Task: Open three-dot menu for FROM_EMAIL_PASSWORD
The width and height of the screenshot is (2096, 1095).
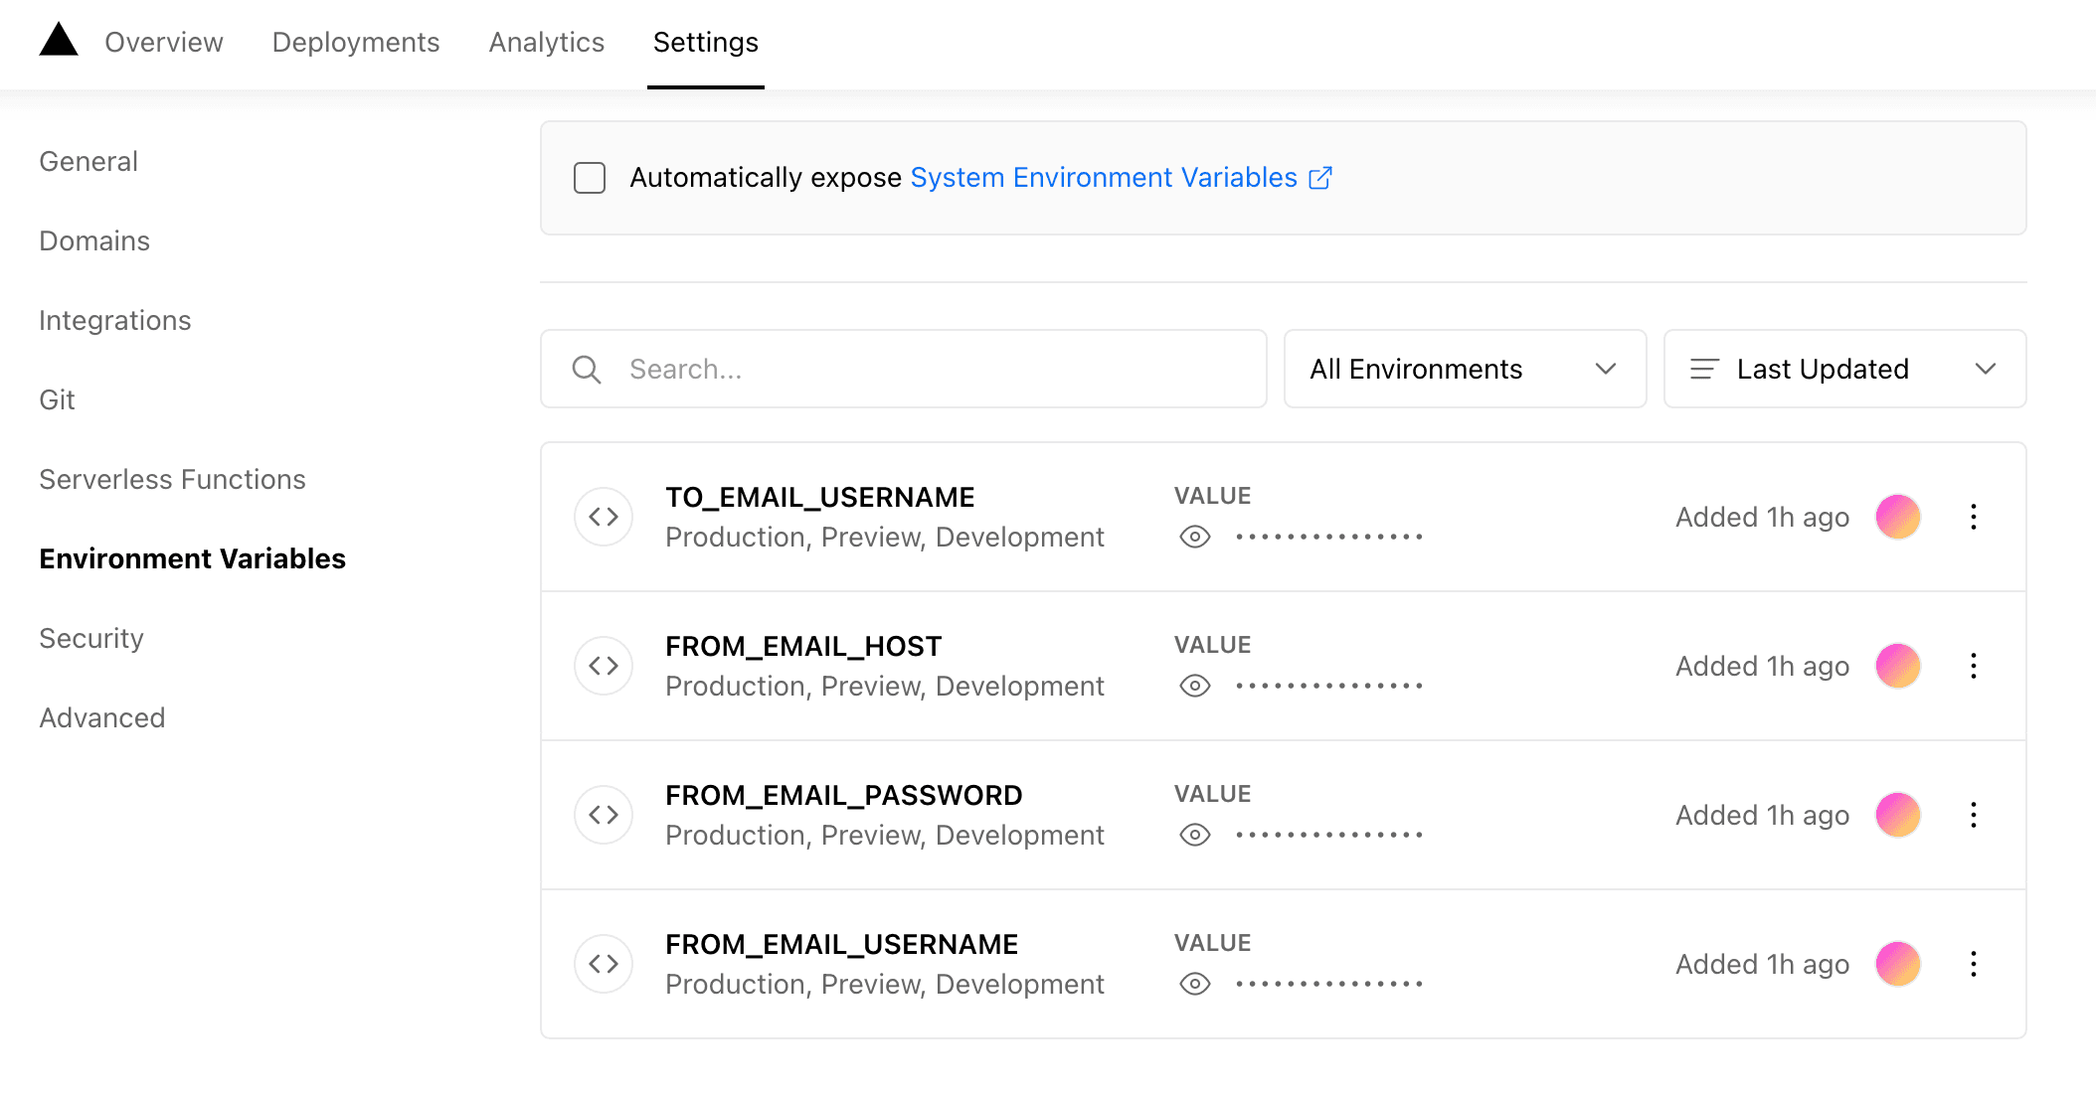Action: (1973, 815)
